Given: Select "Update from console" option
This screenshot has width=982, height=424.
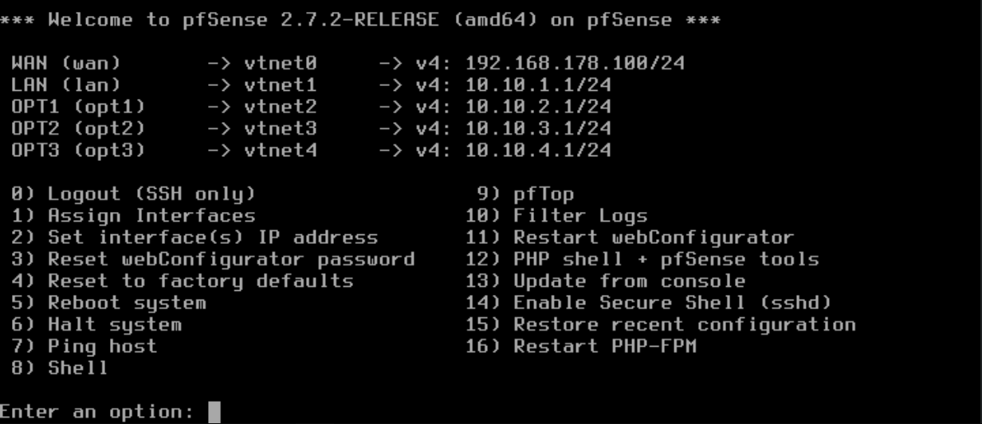Looking at the screenshot, I should tap(629, 281).
